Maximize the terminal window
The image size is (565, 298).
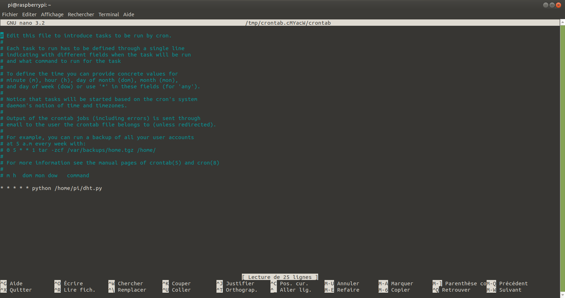coord(552,5)
